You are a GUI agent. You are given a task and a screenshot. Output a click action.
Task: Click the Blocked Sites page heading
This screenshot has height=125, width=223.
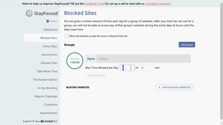80,13
